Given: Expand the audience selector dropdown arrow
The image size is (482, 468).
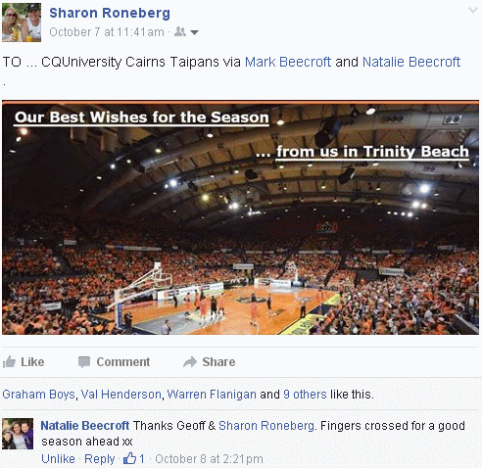Looking at the screenshot, I should (194, 32).
